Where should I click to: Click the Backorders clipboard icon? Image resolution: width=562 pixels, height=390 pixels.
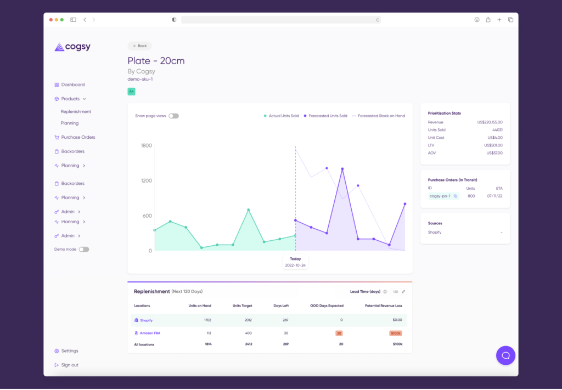(57, 151)
